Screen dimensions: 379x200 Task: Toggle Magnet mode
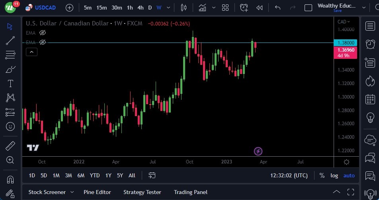[10, 179]
